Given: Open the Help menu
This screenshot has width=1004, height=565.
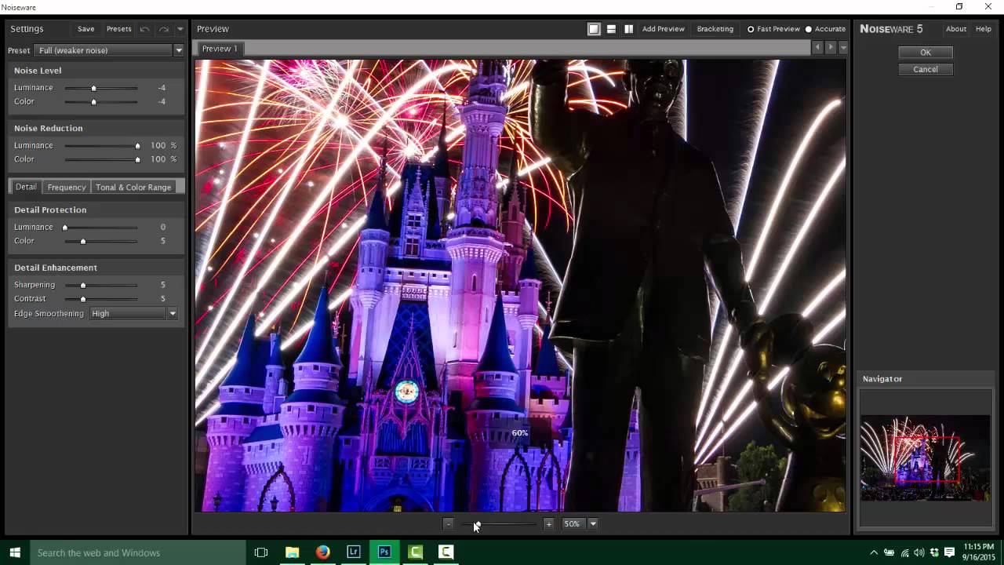Looking at the screenshot, I should [984, 29].
